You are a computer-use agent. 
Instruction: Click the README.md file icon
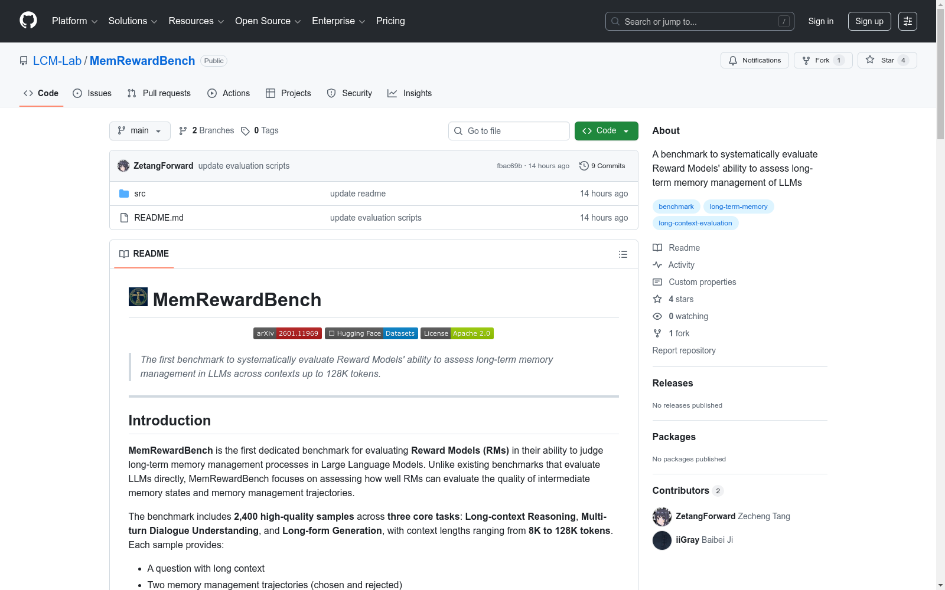(x=124, y=218)
